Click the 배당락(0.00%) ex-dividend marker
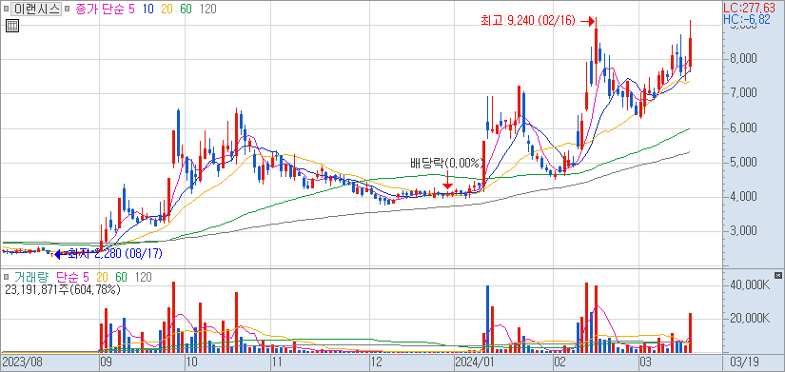785x372 pixels. 447,163
